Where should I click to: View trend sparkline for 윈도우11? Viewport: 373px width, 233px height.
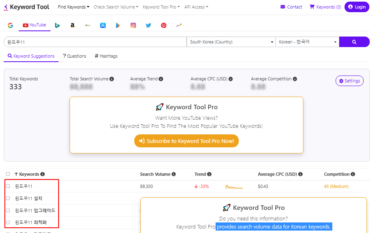pos(234,187)
